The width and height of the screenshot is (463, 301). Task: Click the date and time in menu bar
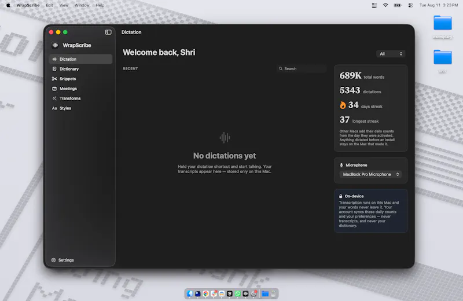pos(439,5)
